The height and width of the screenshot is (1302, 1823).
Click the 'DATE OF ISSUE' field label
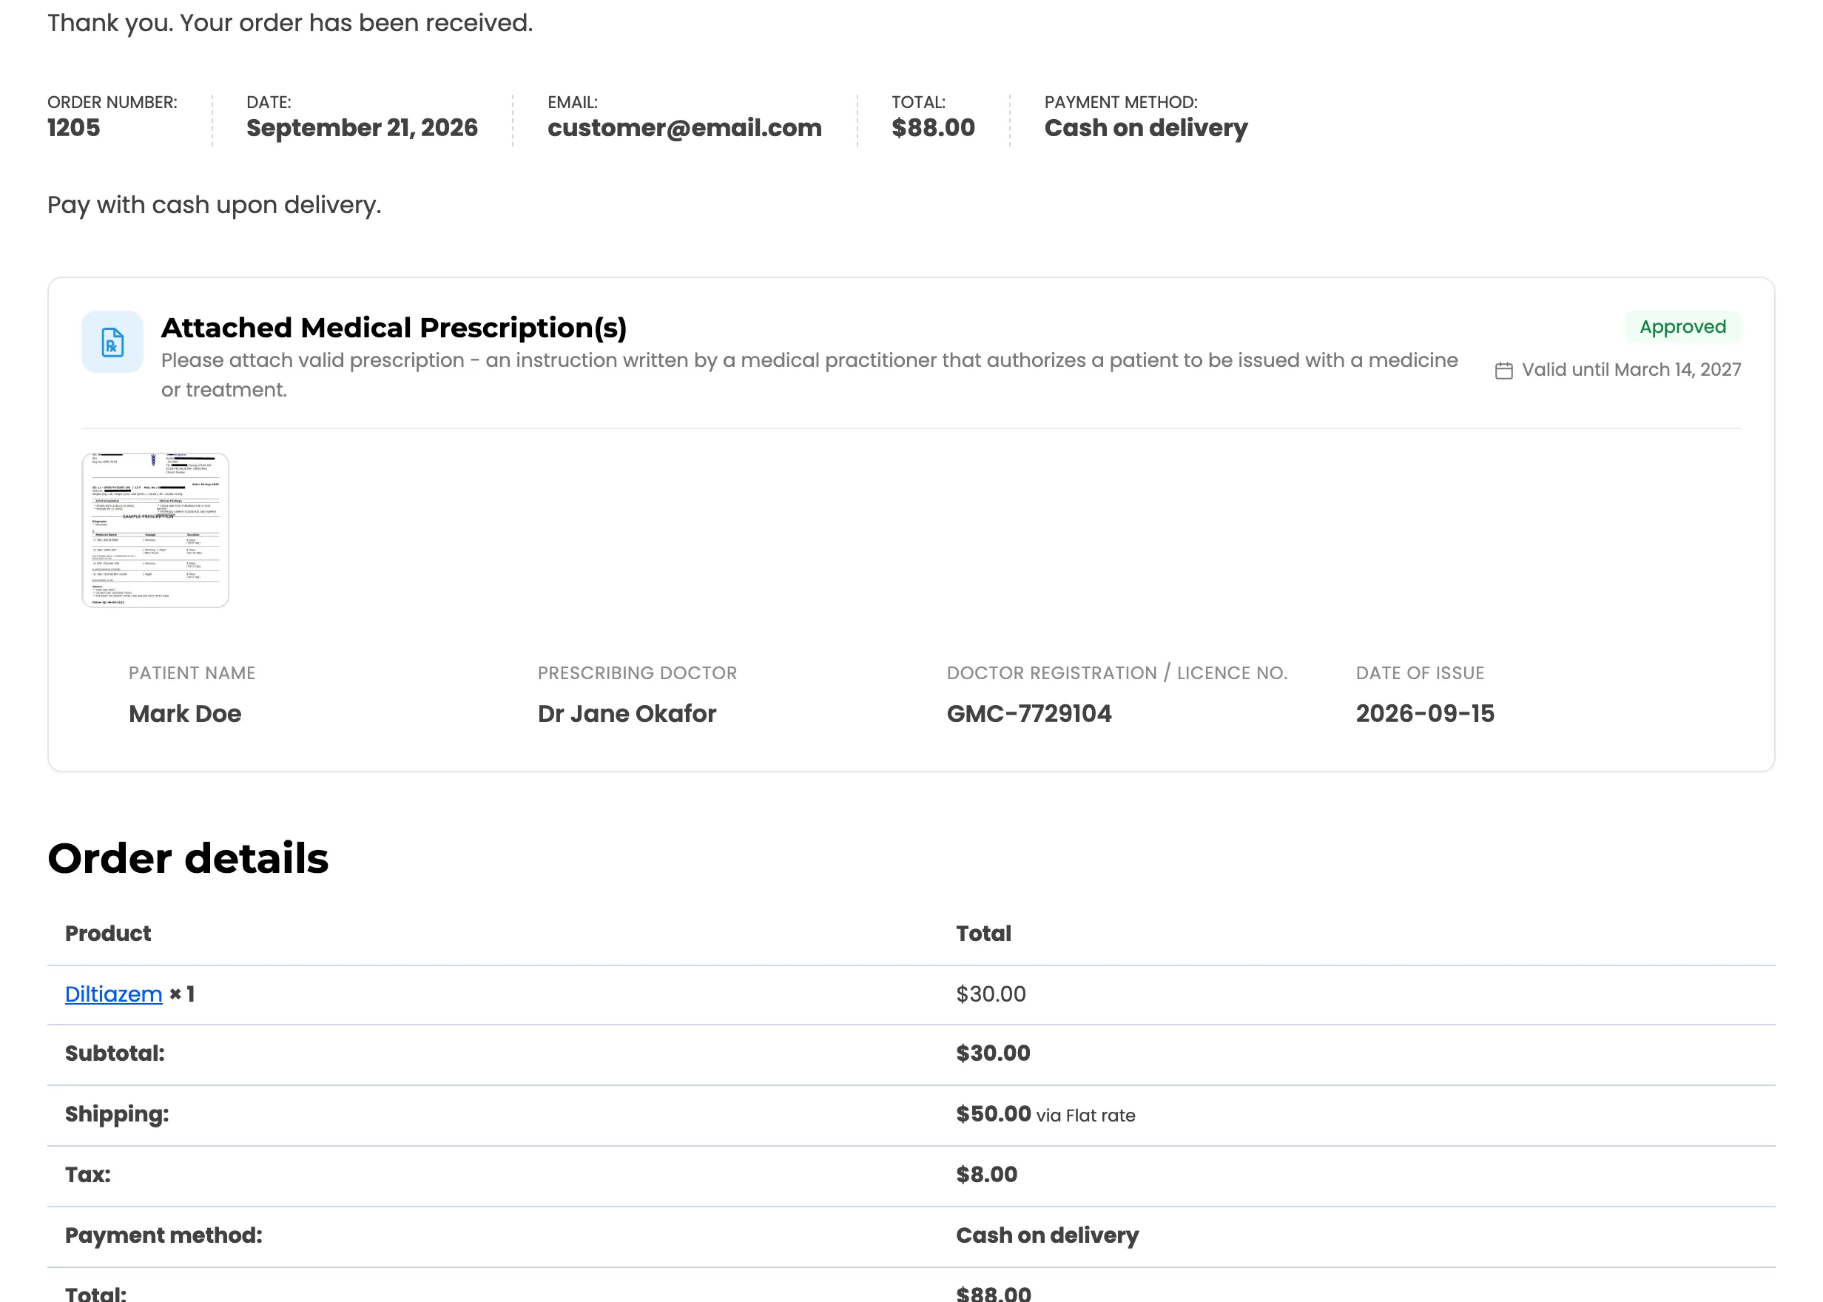click(x=1420, y=673)
